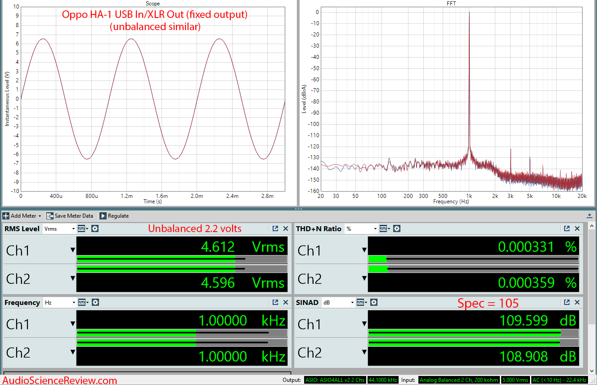Expand RMS Level Ch1 options arrow

coord(72,250)
